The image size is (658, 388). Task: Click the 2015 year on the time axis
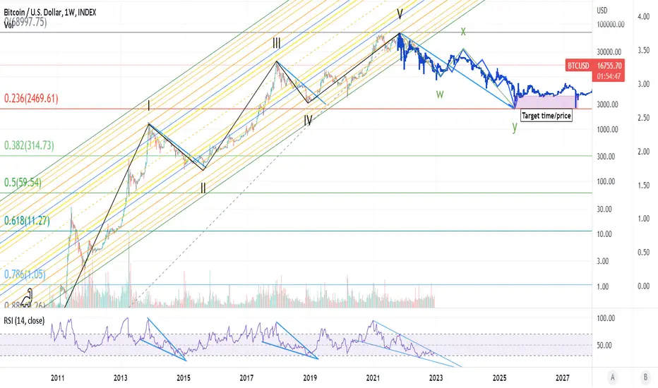click(x=184, y=378)
